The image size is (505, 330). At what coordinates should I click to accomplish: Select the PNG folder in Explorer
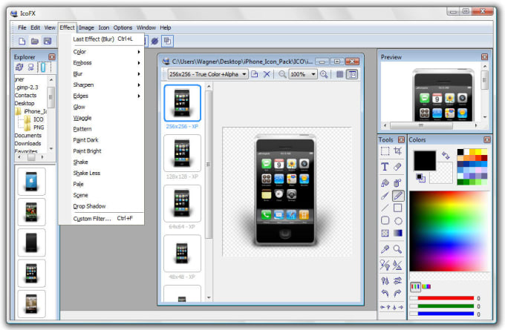[39, 128]
